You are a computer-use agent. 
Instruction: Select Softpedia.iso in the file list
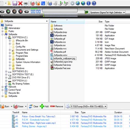click(x=60, y=45)
